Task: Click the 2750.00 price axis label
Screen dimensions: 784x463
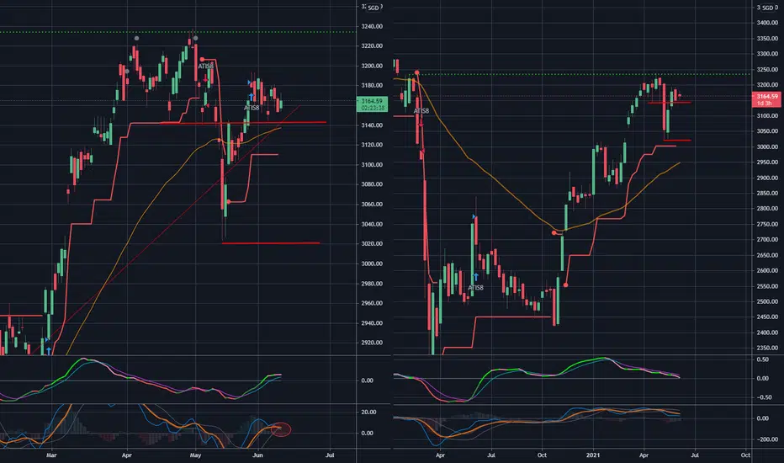Action: click(x=767, y=224)
